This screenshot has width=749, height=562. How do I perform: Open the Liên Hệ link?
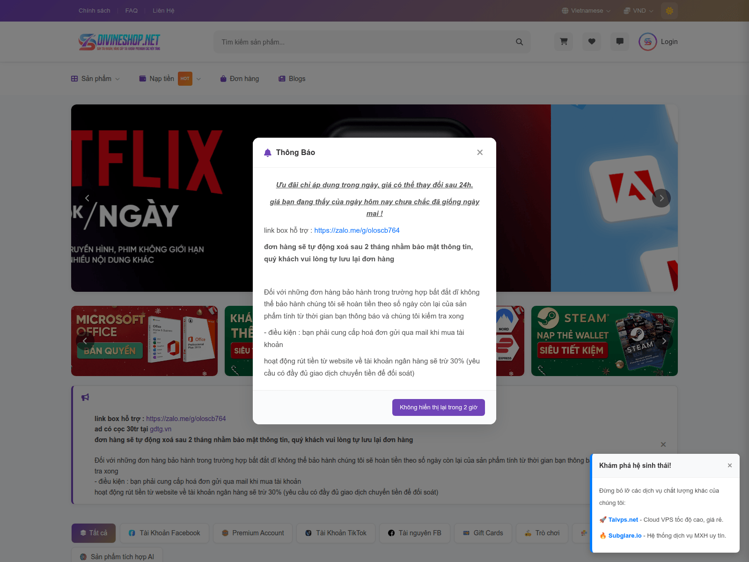(x=163, y=10)
